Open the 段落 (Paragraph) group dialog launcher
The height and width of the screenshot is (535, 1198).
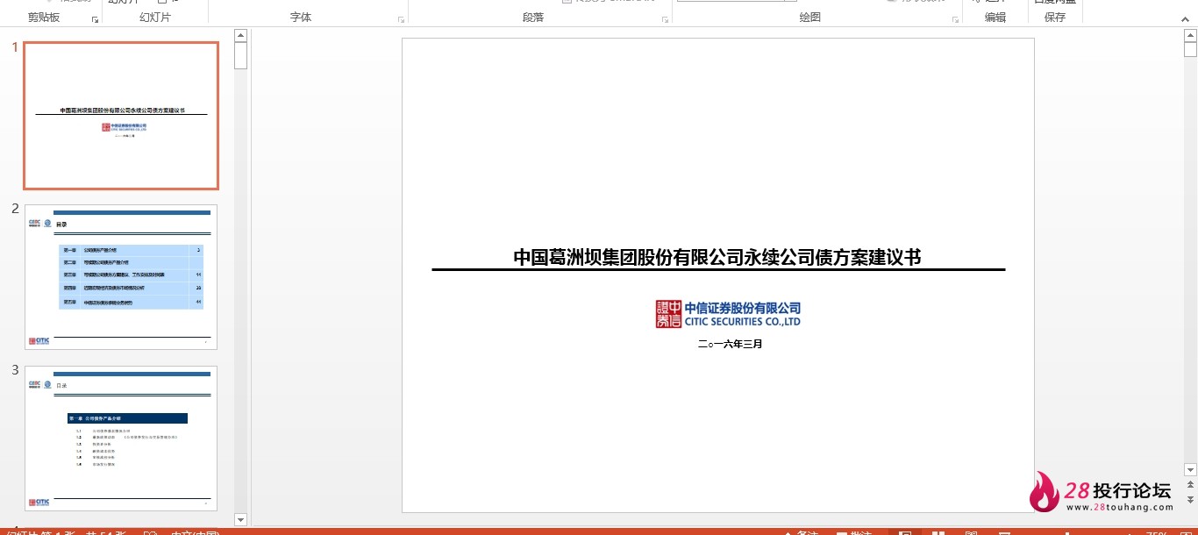pyautogui.click(x=665, y=18)
